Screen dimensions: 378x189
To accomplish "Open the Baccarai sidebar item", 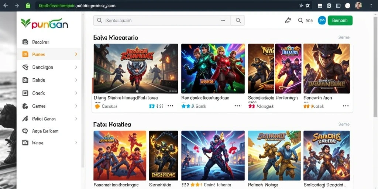I will 49,42.
